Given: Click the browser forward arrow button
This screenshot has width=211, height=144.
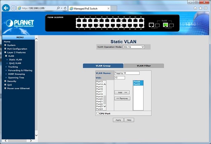Looking at the screenshot, I should (x=13, y=8).
